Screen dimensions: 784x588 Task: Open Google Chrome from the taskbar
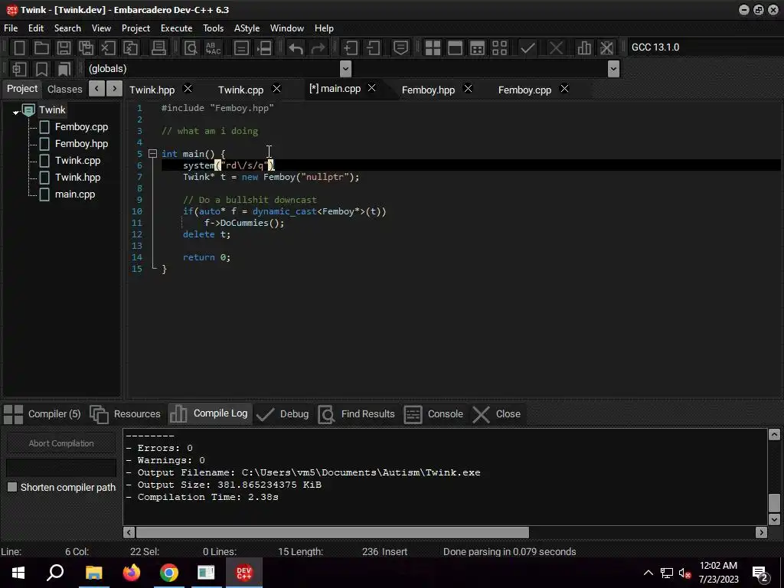coord(169,573)
